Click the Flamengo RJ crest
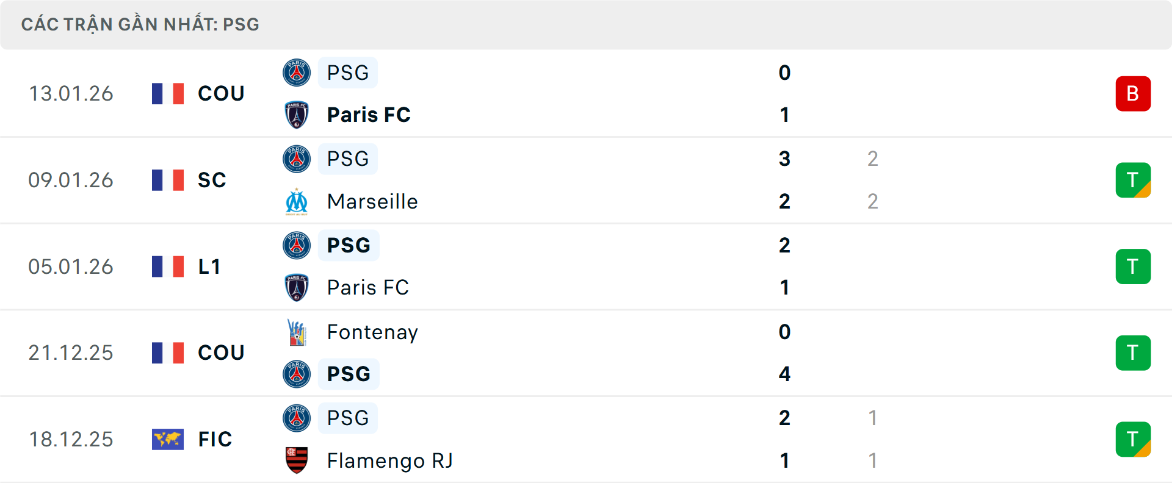This screenshot has height=483, width=1172. (x=297, y=461)
